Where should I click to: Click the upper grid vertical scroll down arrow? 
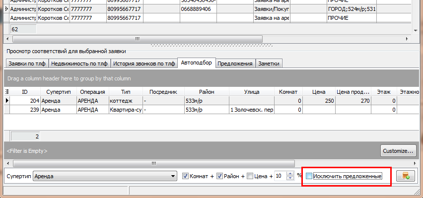415,31
